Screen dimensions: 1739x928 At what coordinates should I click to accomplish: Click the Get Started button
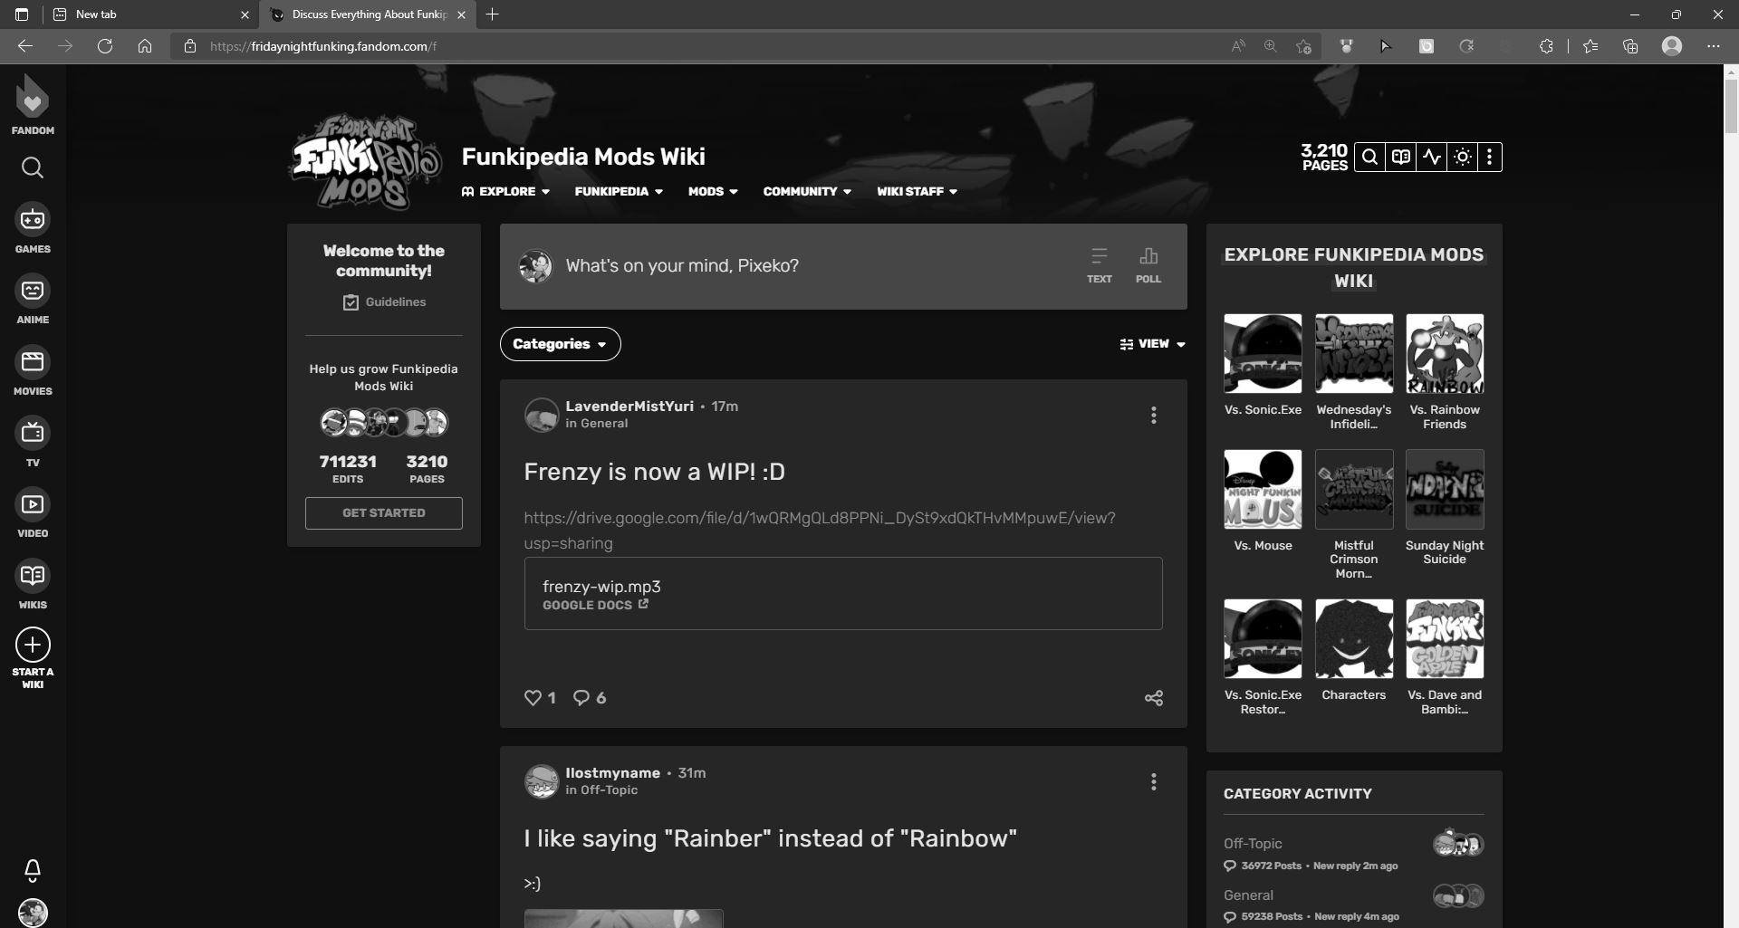coord(384,513)
